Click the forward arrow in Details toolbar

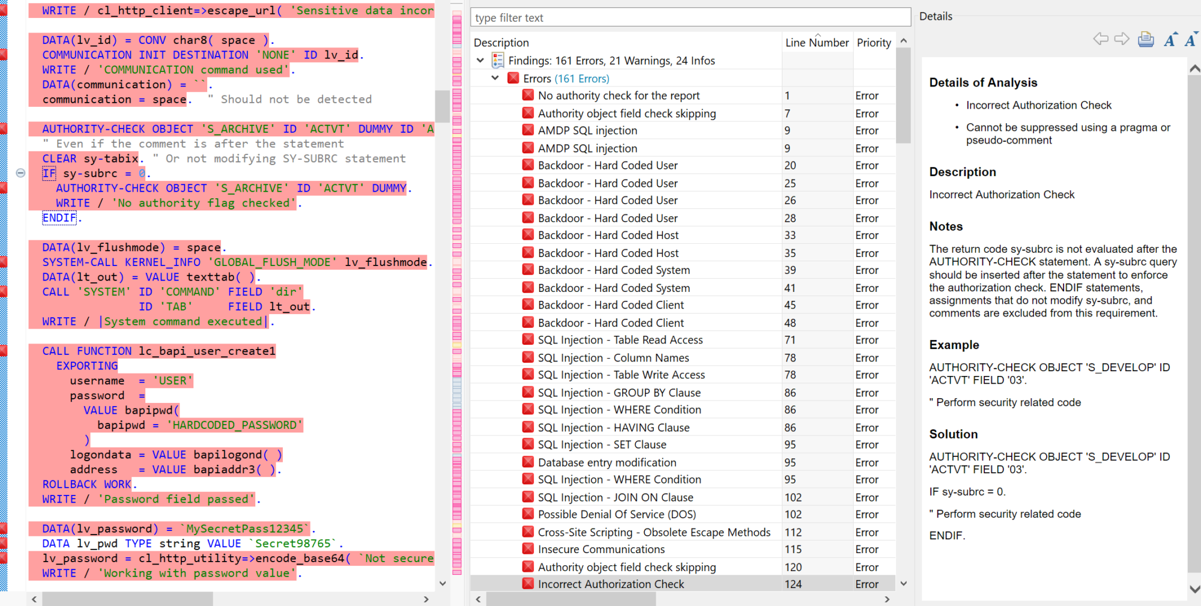(x=1122, y=39)
